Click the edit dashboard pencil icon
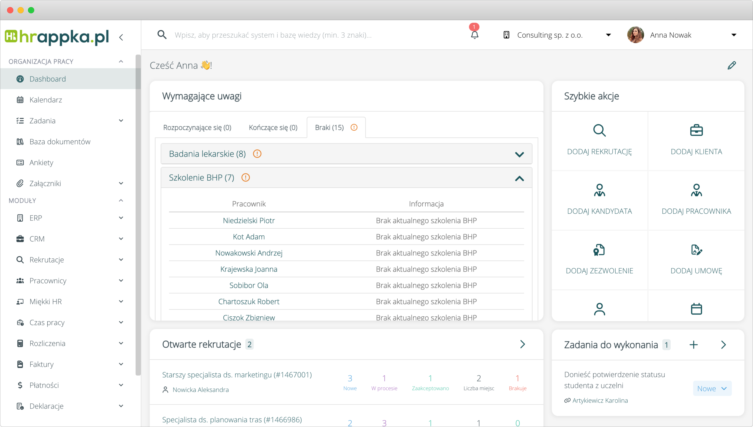Viewport: 753px width, 427px height. click(x=732, y=65)
